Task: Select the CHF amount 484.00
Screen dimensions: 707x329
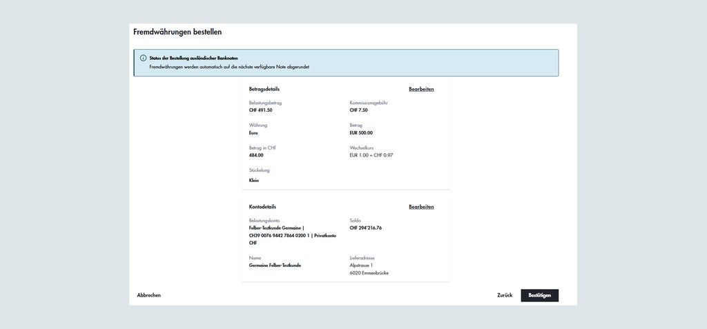Action: [256, 155]
